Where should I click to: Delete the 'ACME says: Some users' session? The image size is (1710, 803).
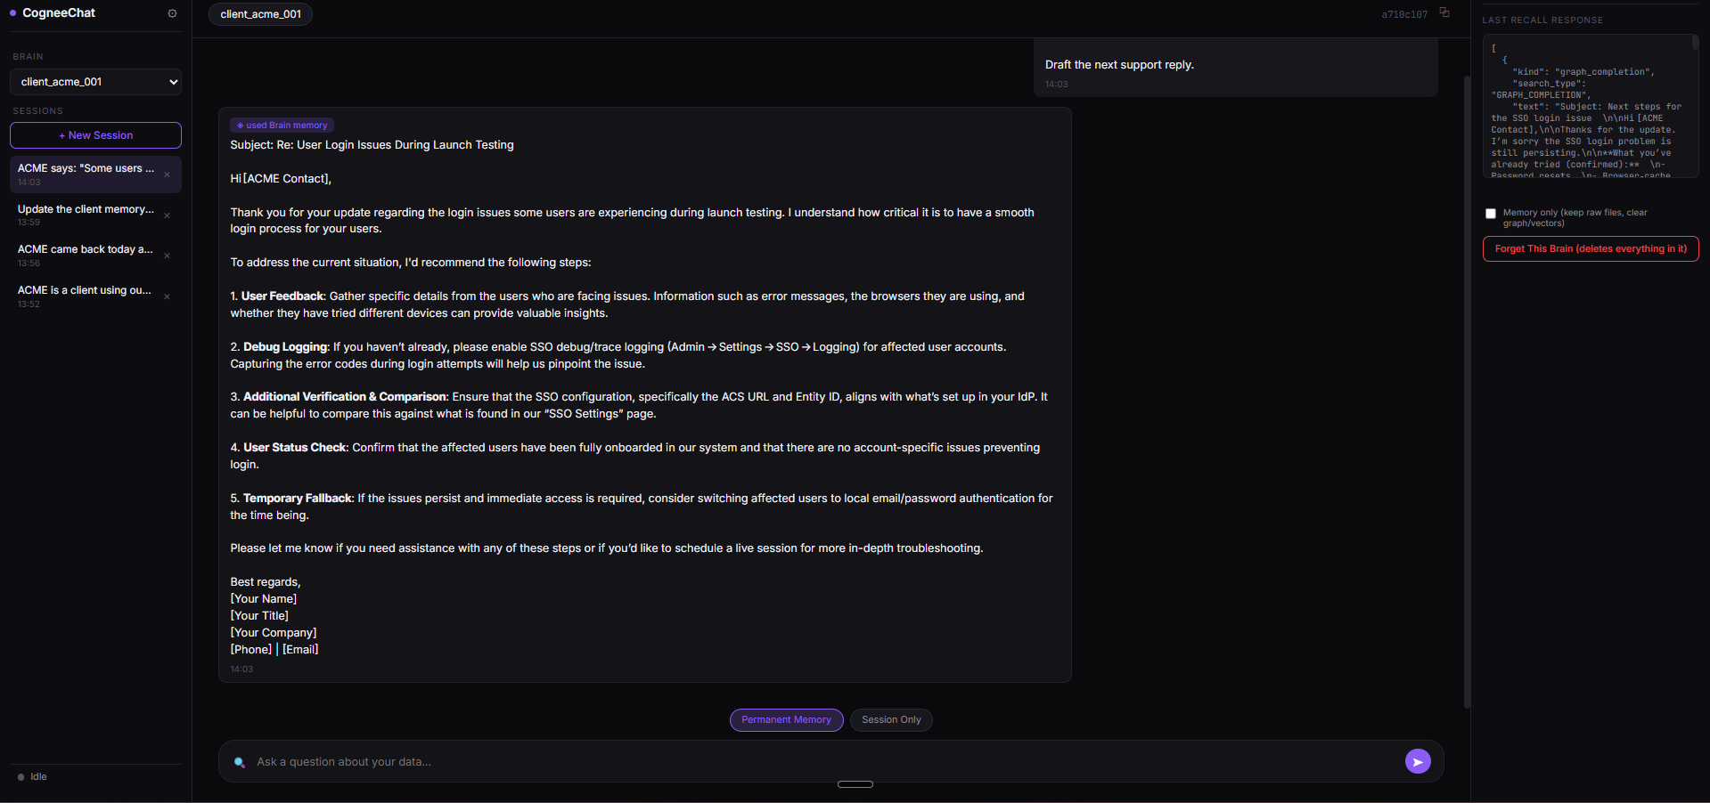[167, 174]
